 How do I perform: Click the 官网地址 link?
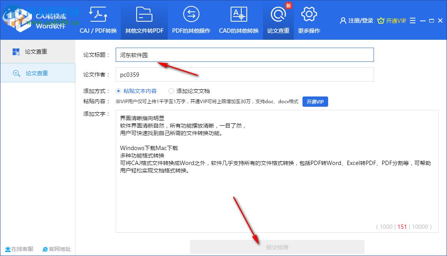tap(60, 249)
